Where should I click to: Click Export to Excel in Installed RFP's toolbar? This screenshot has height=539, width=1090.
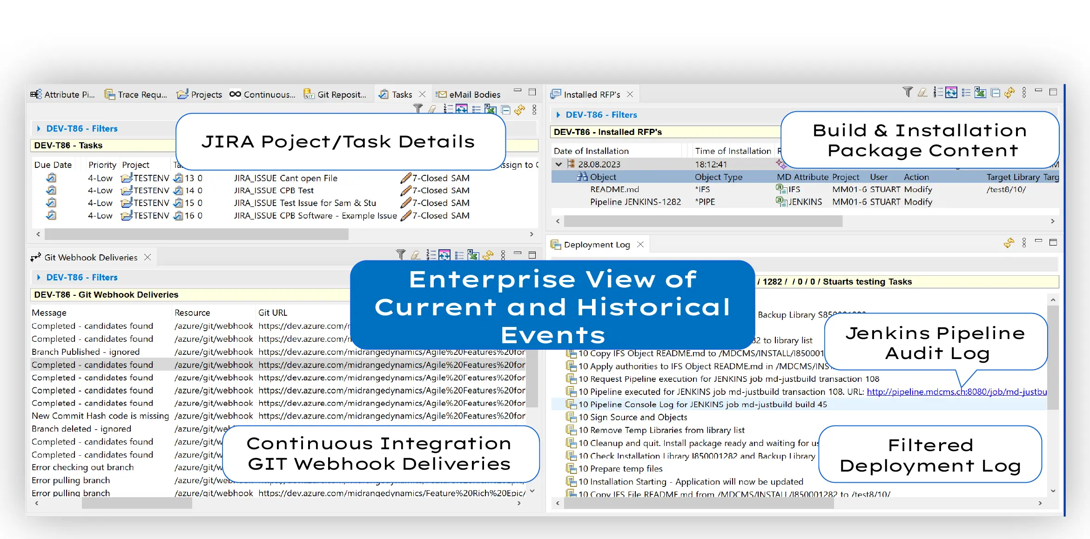pyautogui.click(x=980, y=93)
